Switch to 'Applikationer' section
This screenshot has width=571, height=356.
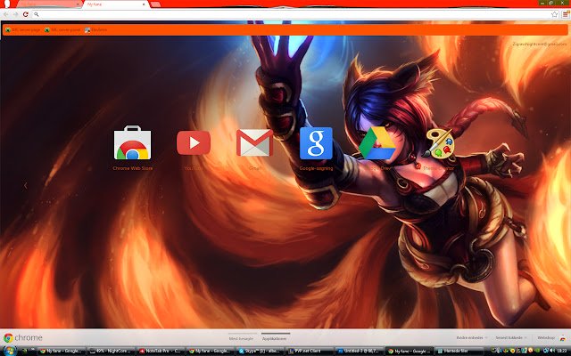click(x=274, y=338)
